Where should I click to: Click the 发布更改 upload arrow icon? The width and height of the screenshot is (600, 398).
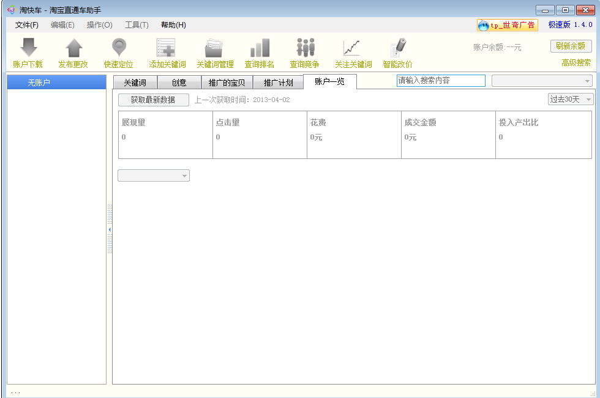73,48
